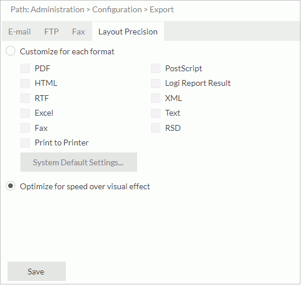301x285 pixels.
Task: Click the Path breadcrumb text
Action: (92, 9)
